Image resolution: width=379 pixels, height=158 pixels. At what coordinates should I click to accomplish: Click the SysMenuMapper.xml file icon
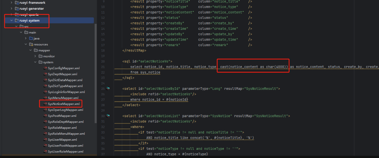pyautogui.click(x=45, y=98)
